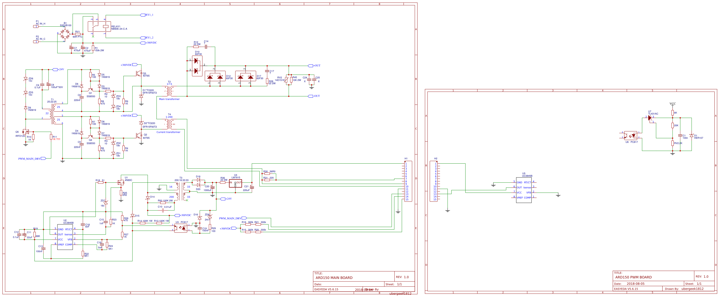Screen dimensions: 720x298
Task: Select the T4 1:200 transformer symbol
Action: click(169, 124)
